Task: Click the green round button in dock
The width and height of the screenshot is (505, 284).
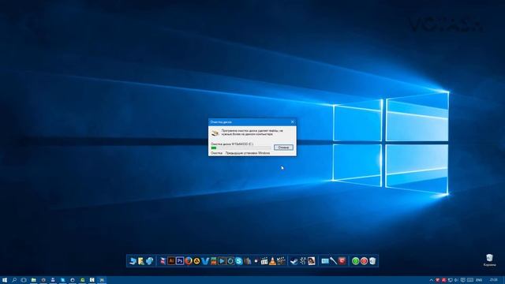Action: pos(355,261)
